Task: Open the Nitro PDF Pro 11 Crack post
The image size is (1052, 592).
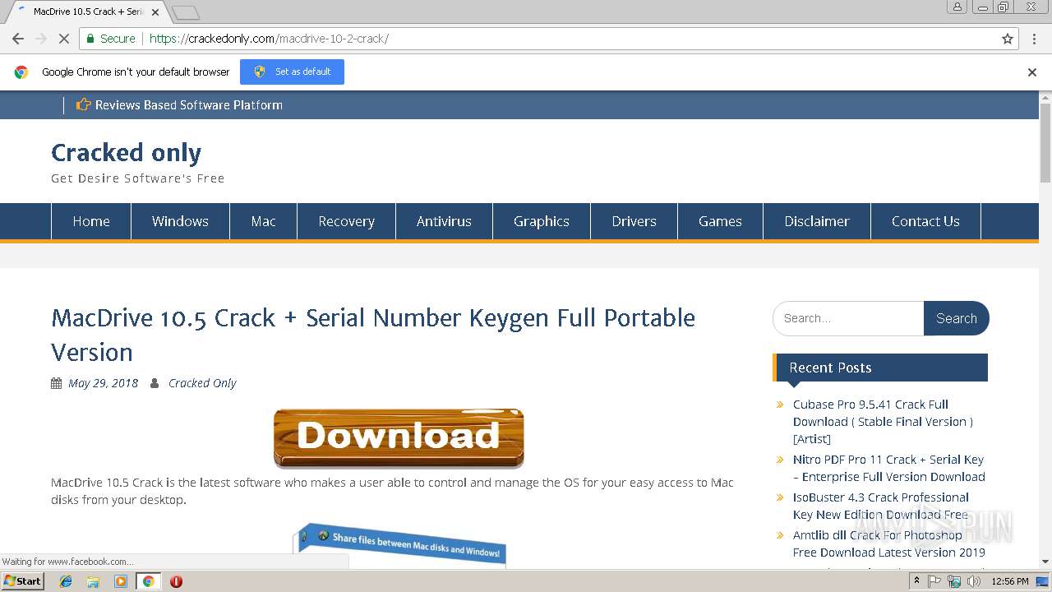Action: point(888,468)
